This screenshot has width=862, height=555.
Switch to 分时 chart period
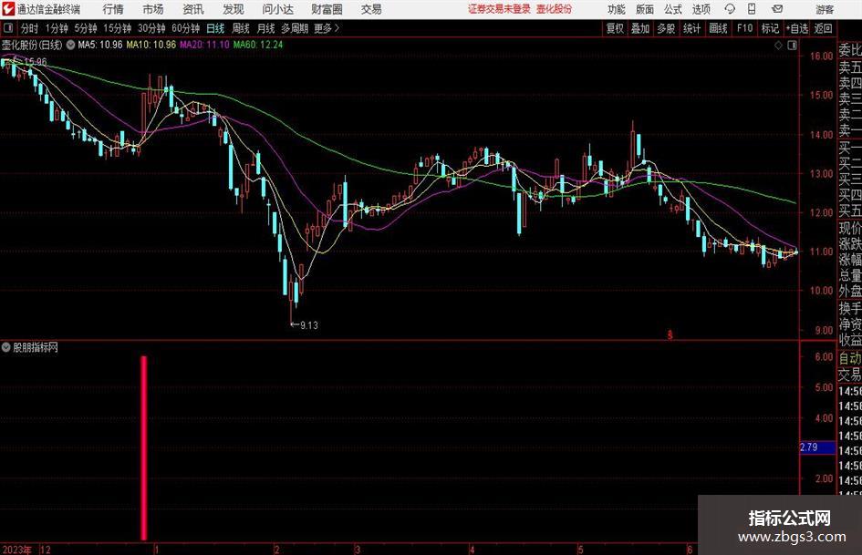click(x=29, y=28)
